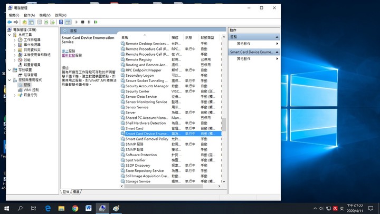
Task: Open 磁碟管理 in the tree
Action: [30, 75]
